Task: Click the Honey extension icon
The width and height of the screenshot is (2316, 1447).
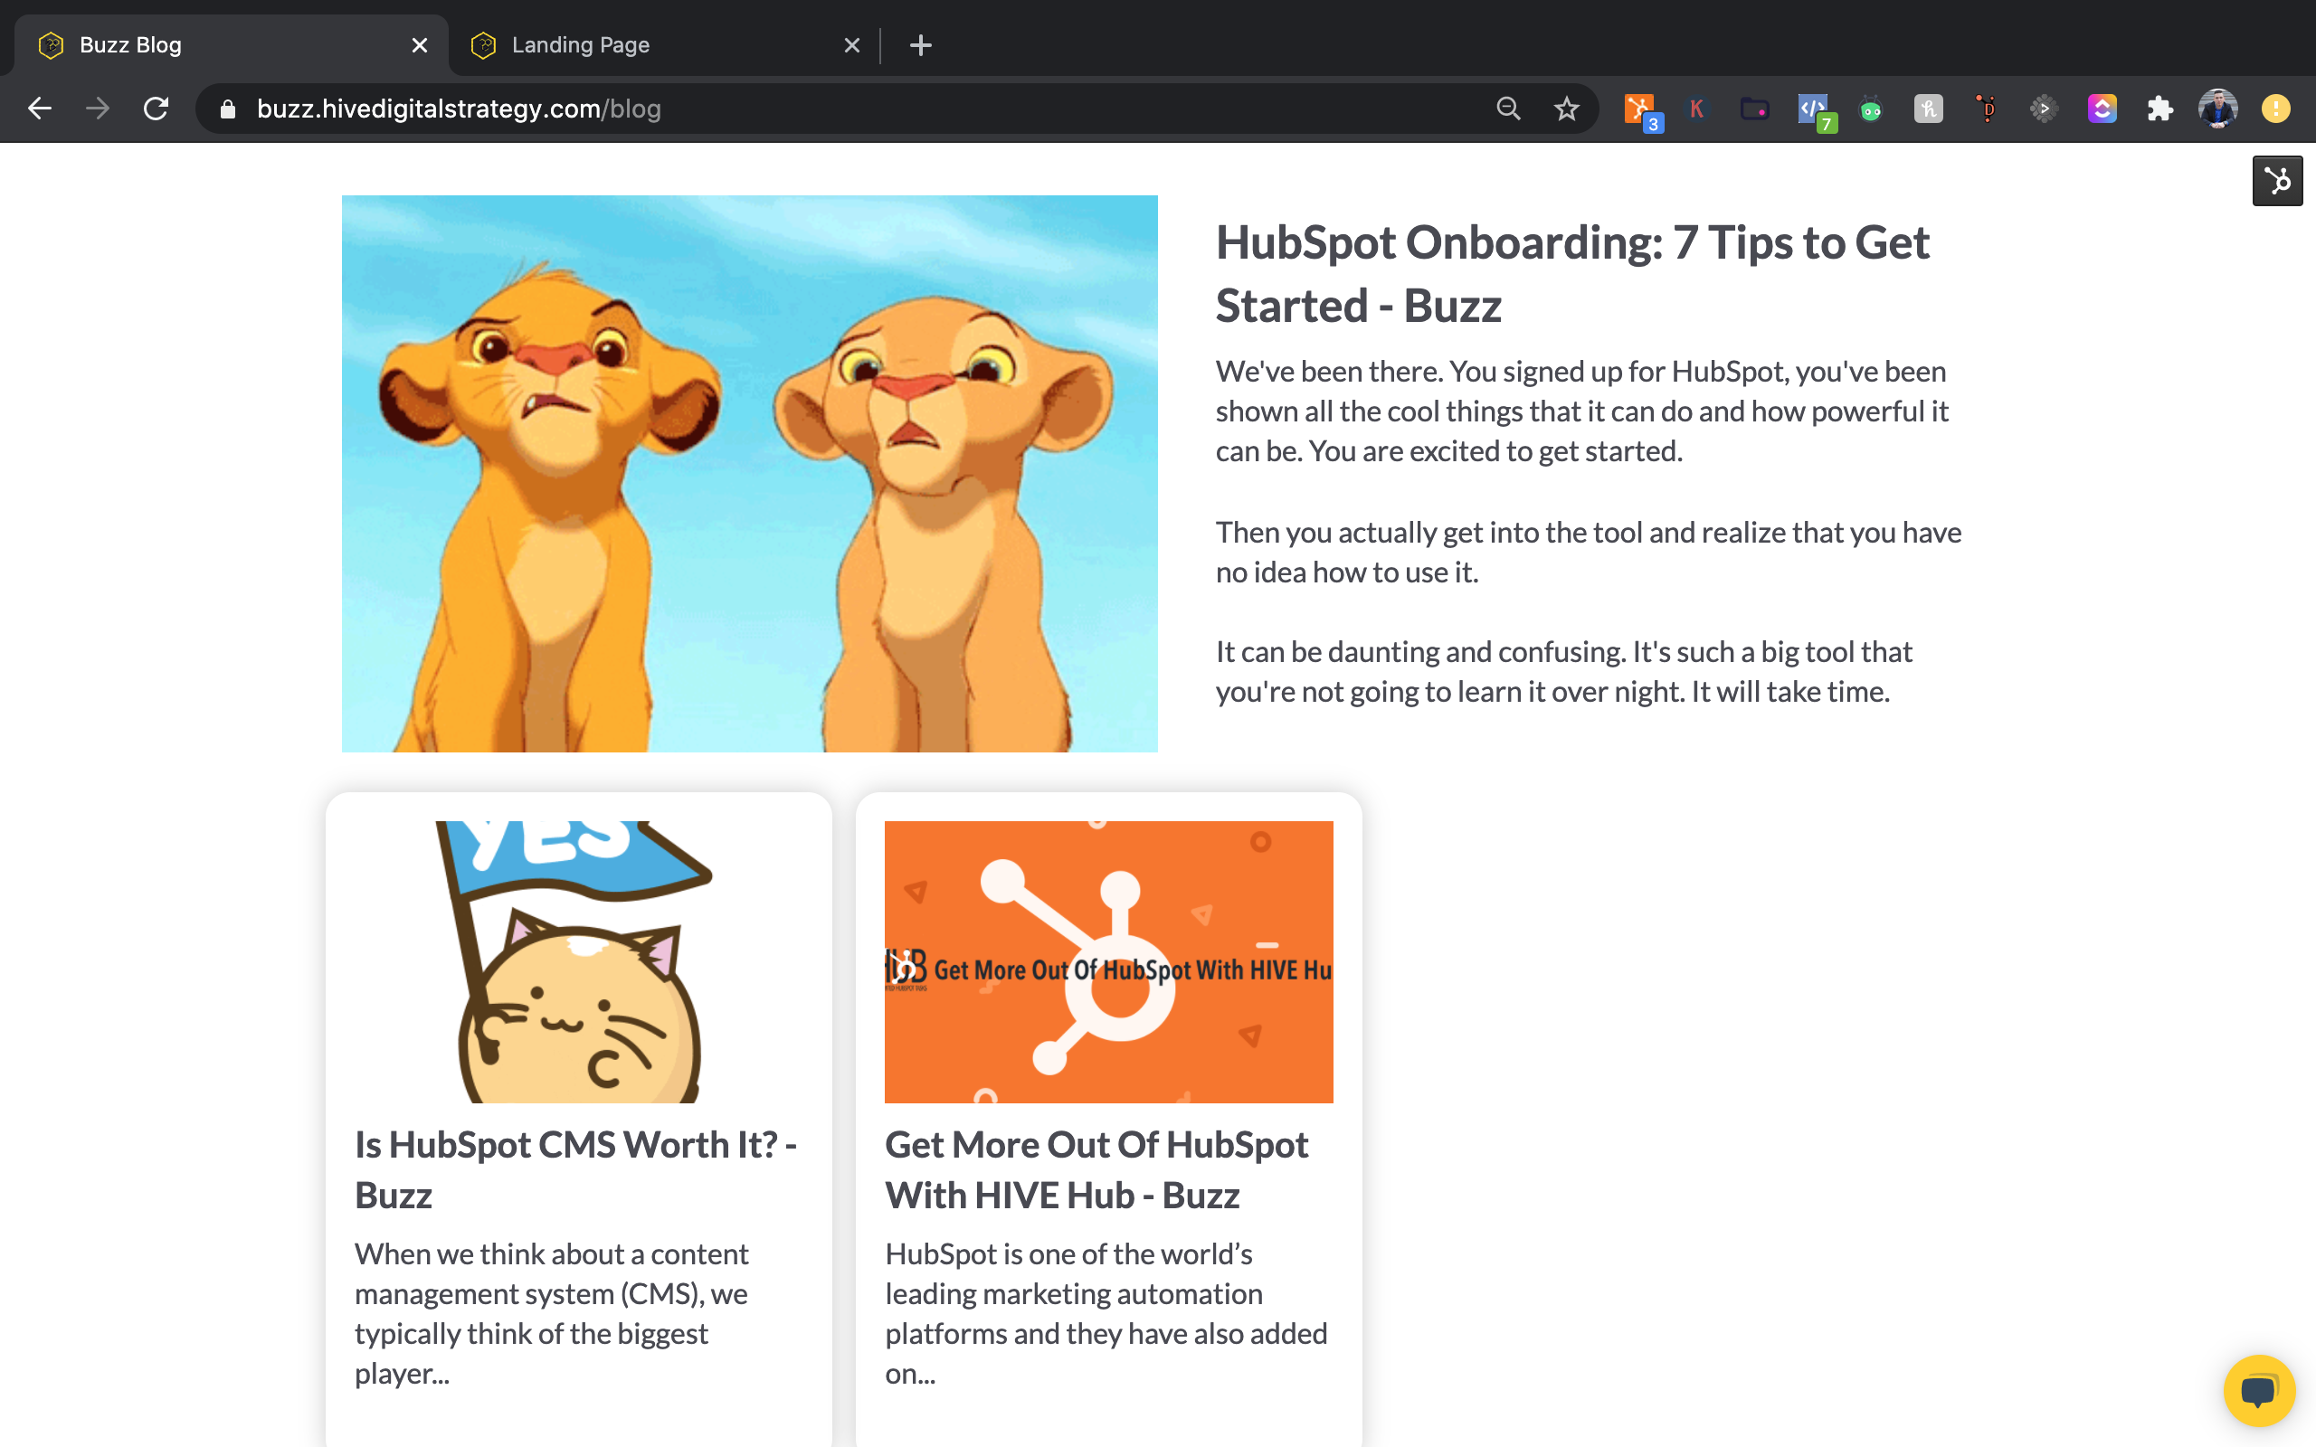Action: pos(1929,109)
